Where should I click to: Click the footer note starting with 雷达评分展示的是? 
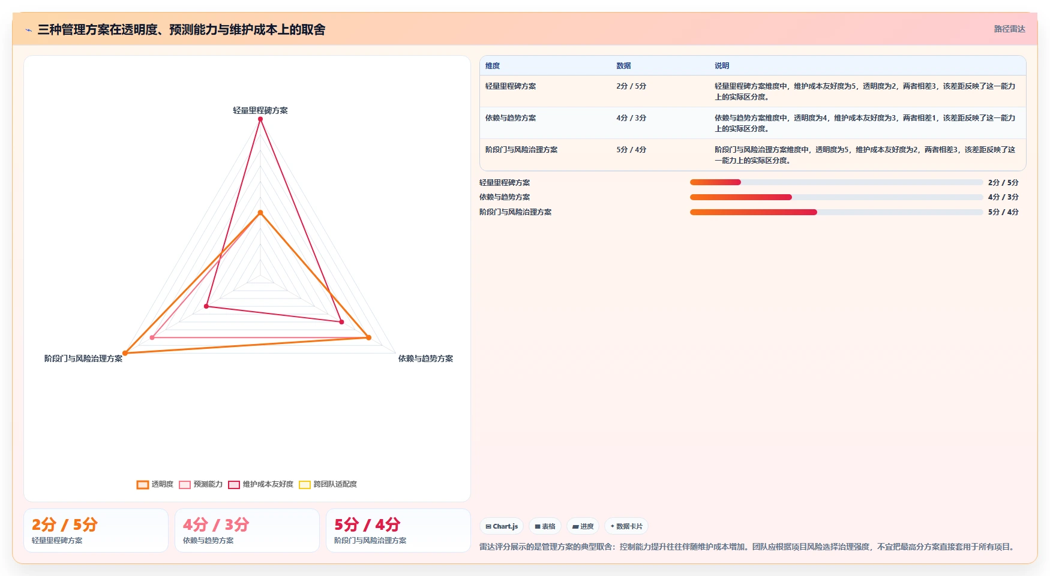pos(748,547)
